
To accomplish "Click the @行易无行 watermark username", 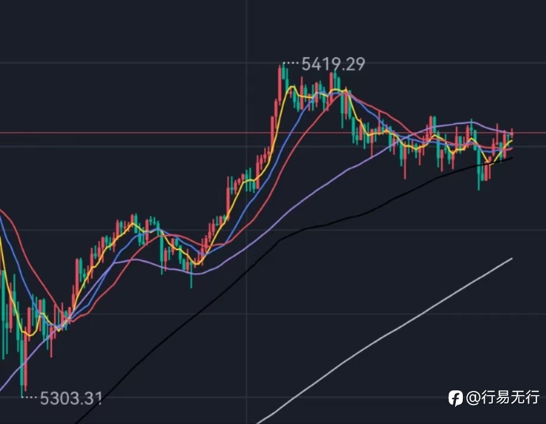I will pos(502,398).
